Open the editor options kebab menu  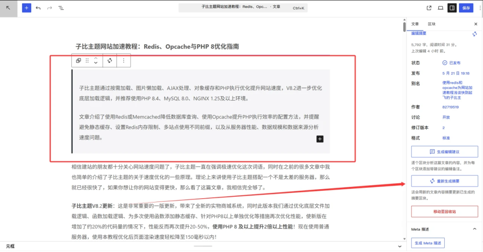point(480,8)
